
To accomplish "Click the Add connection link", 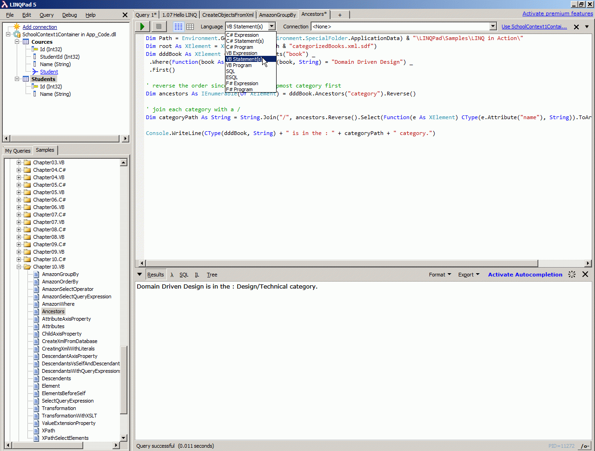I will point(40,27).
